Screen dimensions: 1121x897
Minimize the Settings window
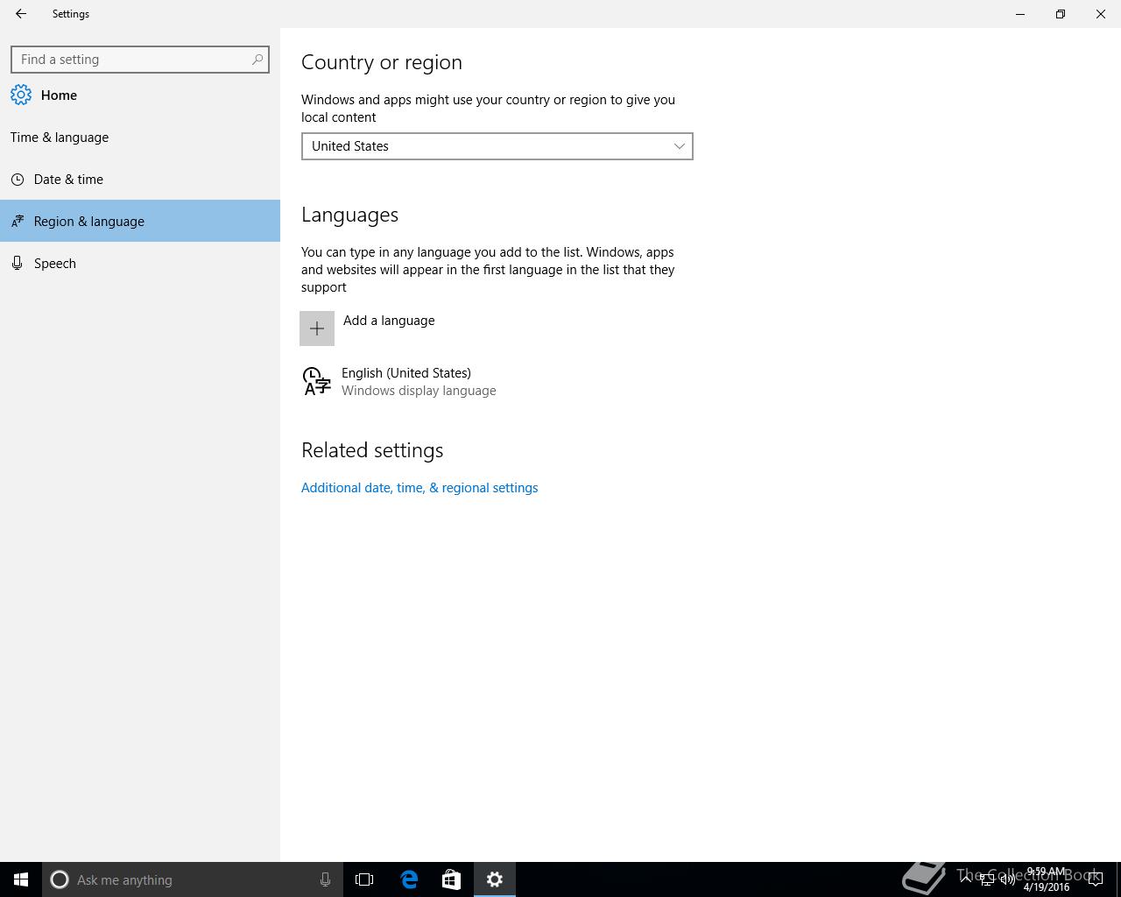[1020, 14]
